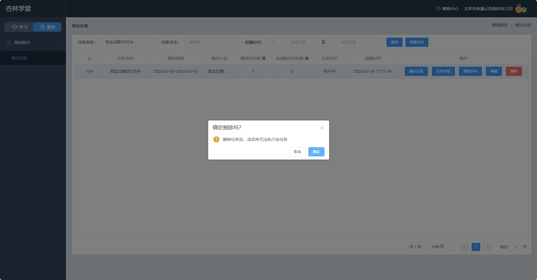Click the orange warning icon in dialog

216,139
